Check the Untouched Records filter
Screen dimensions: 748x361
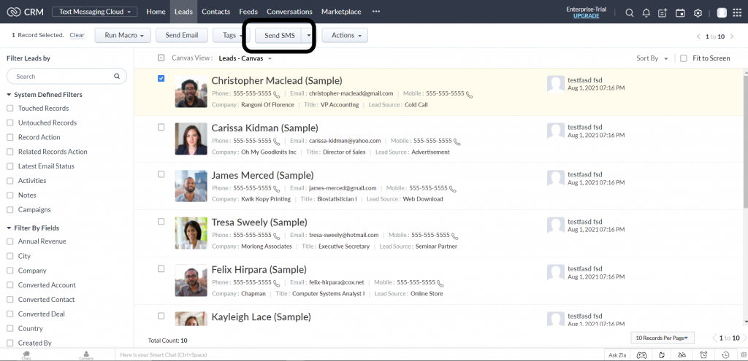click(x=10, y=123)
